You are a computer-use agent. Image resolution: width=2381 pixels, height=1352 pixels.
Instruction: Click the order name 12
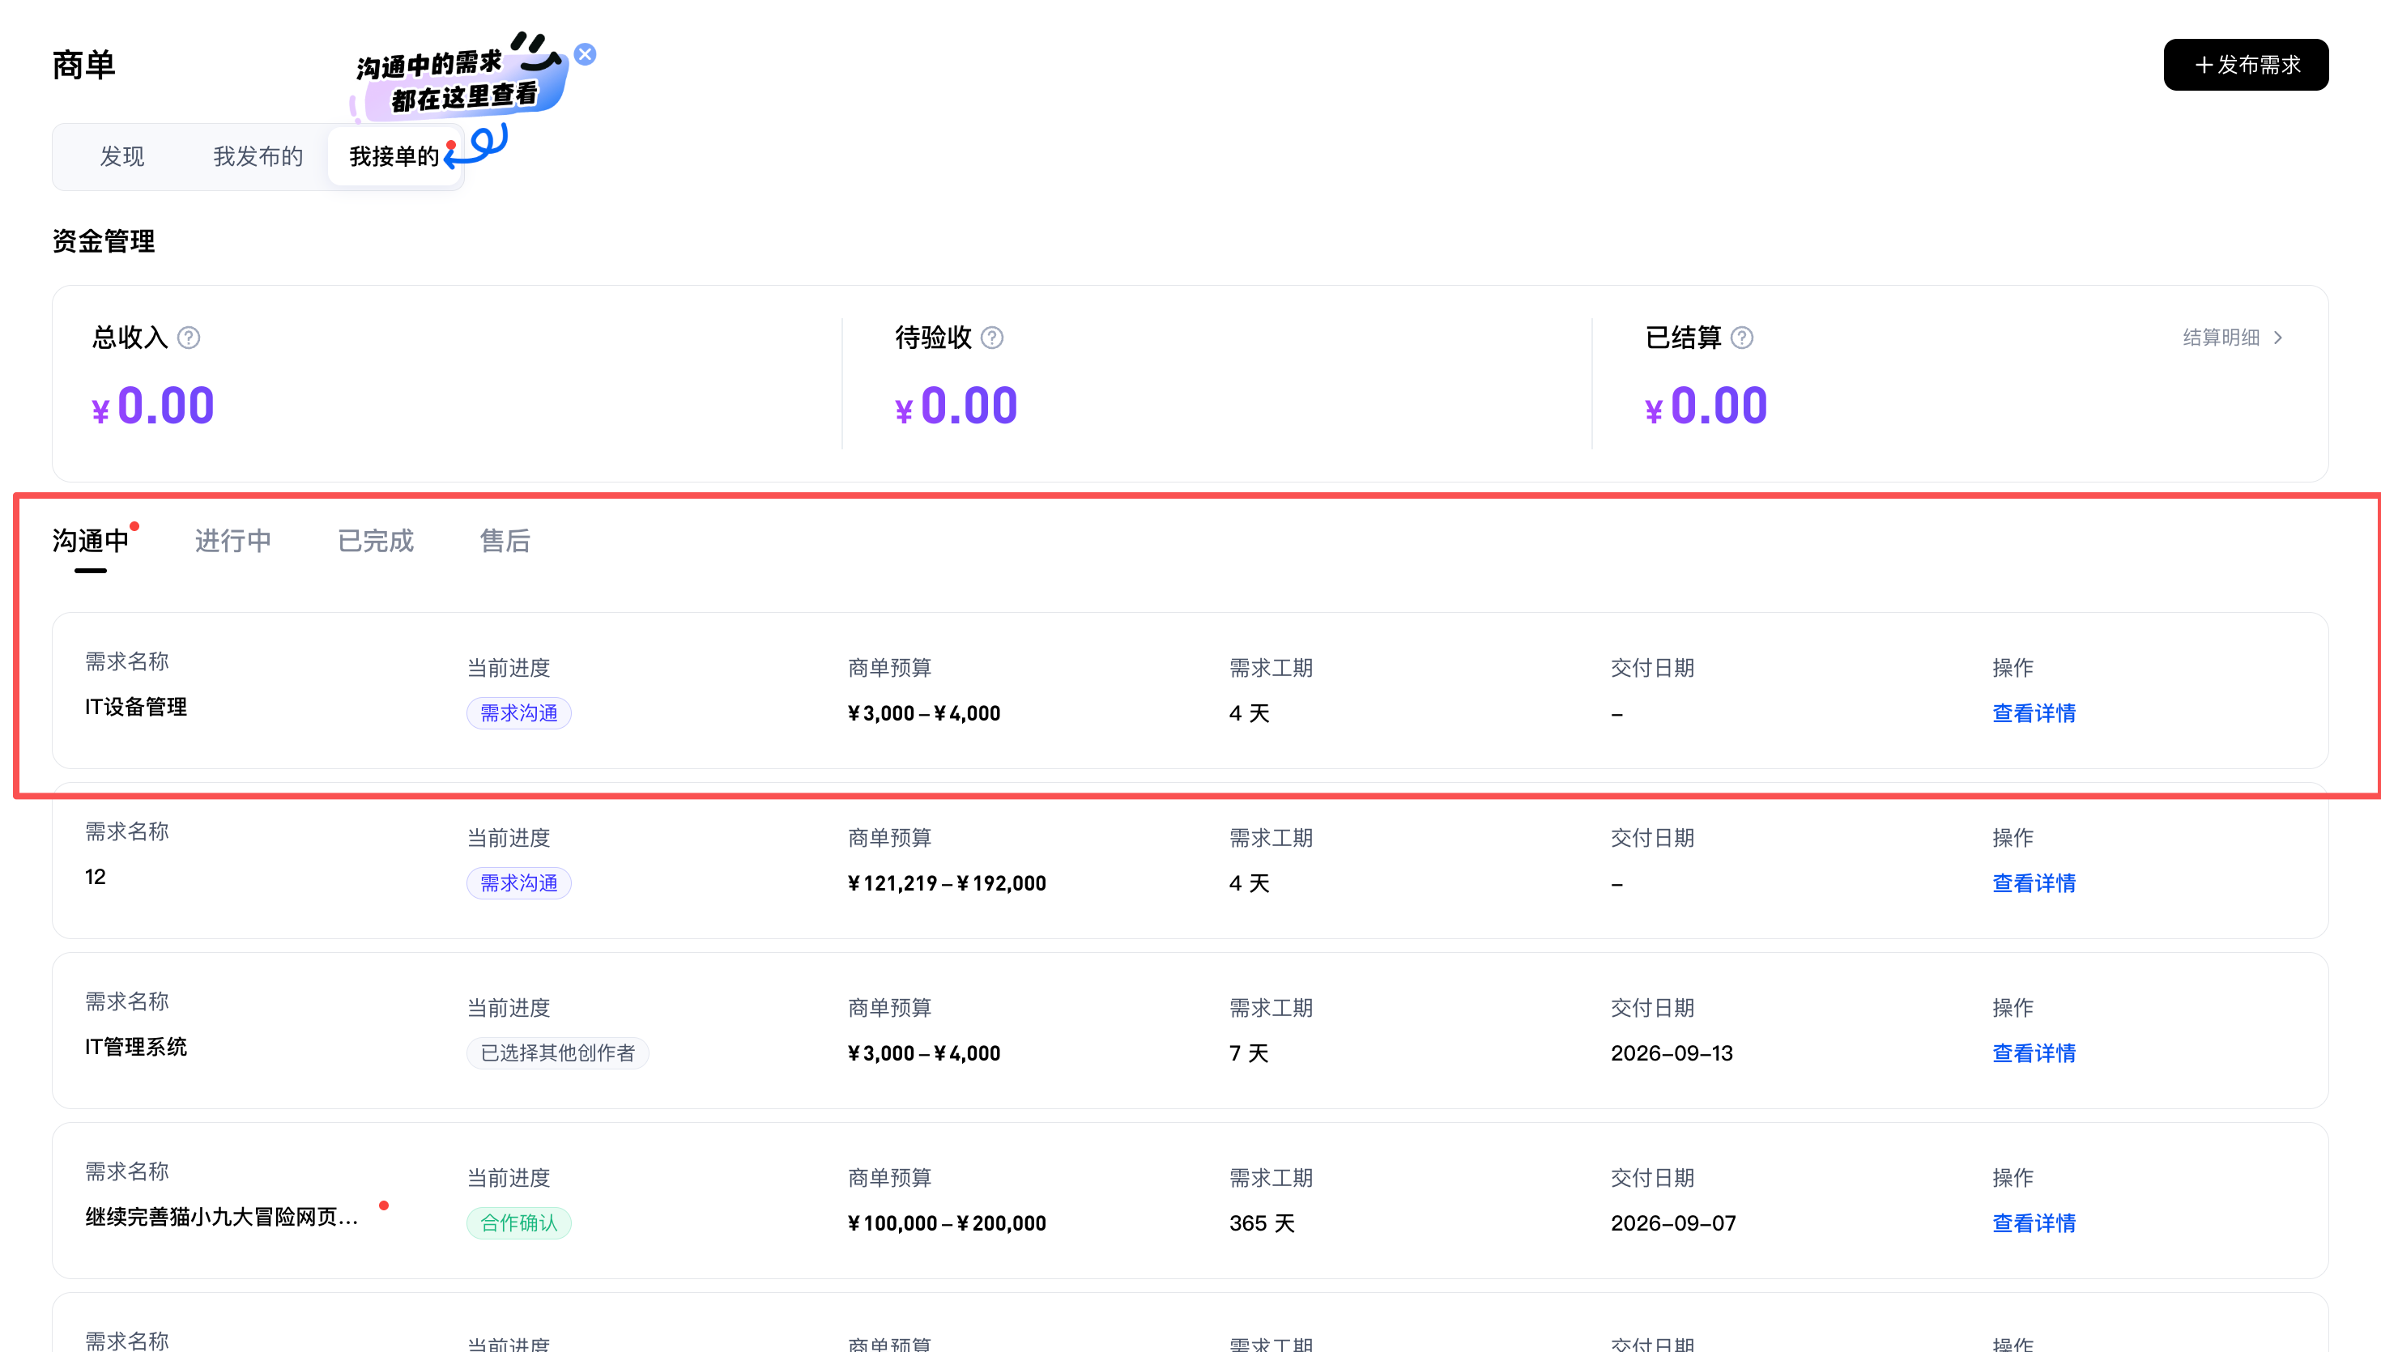(96, 878)
